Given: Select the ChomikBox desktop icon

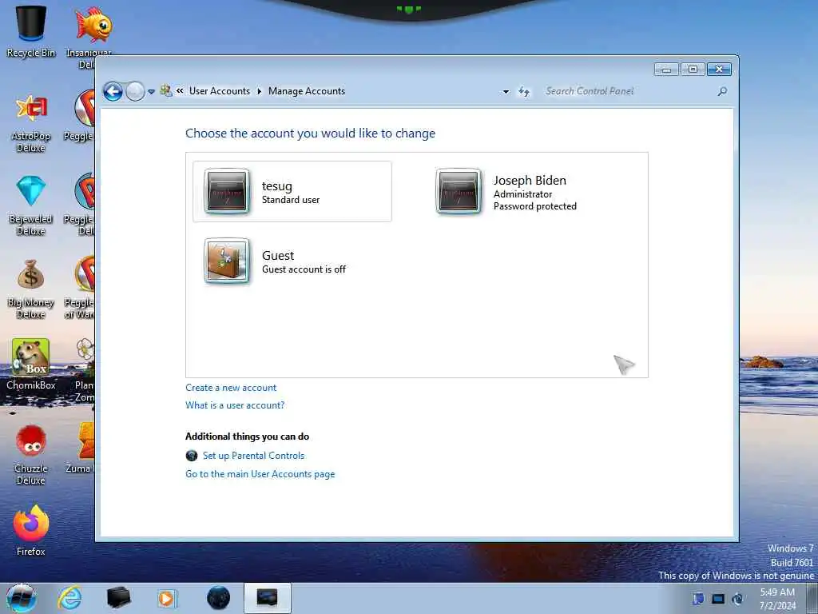Looking at the screenshot, I should (31, 365).
